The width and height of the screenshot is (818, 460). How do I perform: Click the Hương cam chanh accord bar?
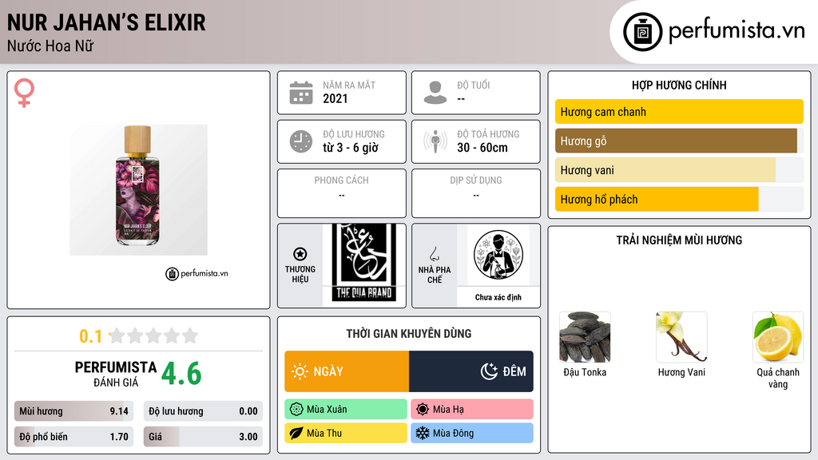(x=679, y=112)
